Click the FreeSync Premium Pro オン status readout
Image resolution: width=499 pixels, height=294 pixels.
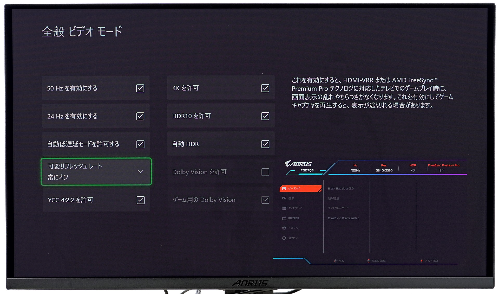(444, 168)
